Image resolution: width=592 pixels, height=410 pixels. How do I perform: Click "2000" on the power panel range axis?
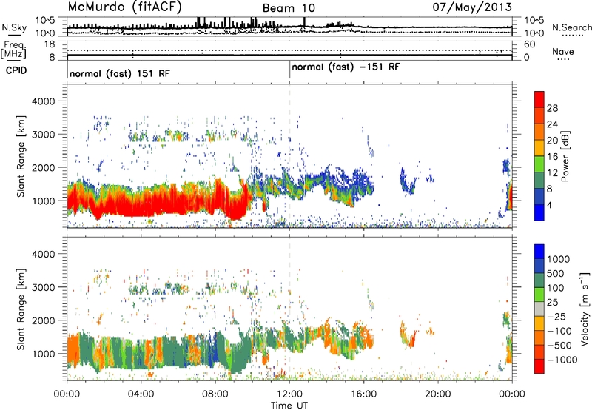pyautogui.click(x=43, y=167)
